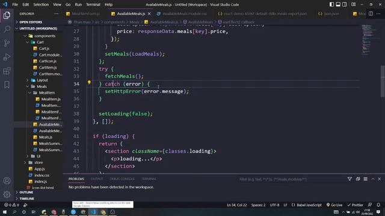Viewport: 385px width, 216px height.
Task: Close the AvailableMeals.js tab
Action: coord(149,14)
